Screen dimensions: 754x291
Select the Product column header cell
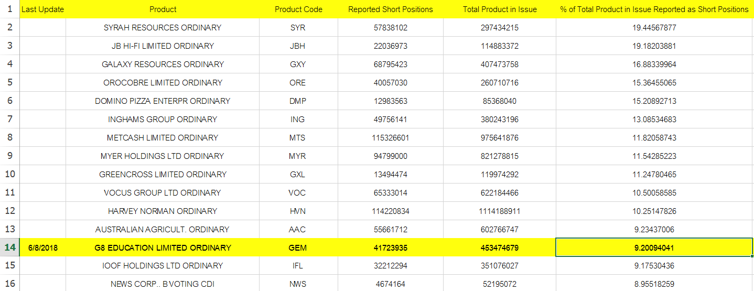click(x=163, y=9)
